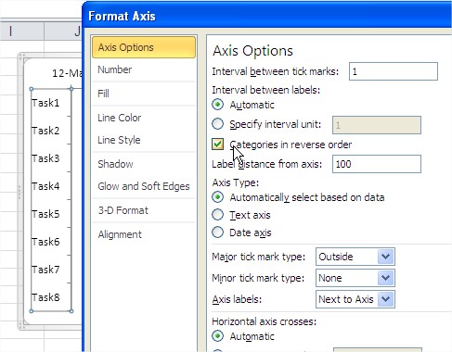The image size is (452, 352).
Task: Choose Specify interval unit radio button
Action: [218, 124]
